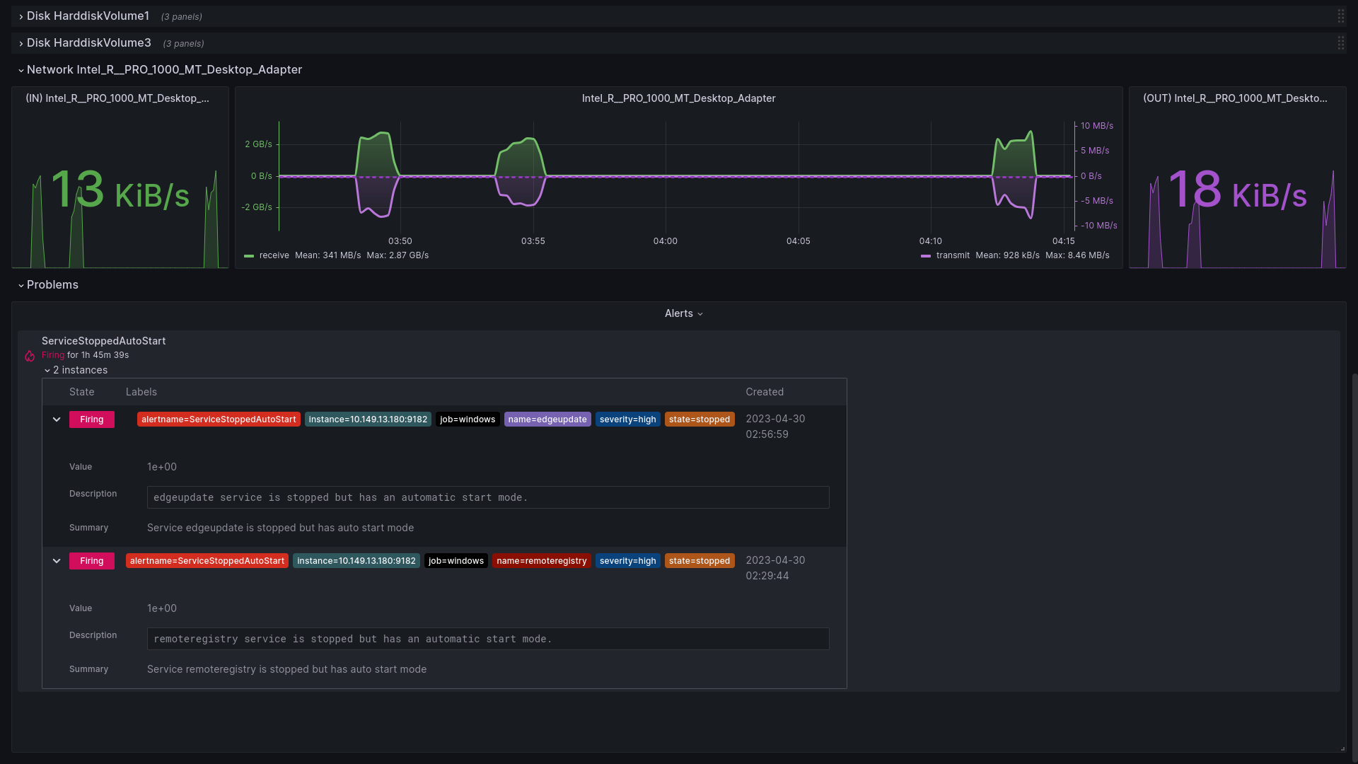Open the ServiceStoppedAutoStart alert rule
Viewport: 1358px width, 764px height.
point(103,341)
